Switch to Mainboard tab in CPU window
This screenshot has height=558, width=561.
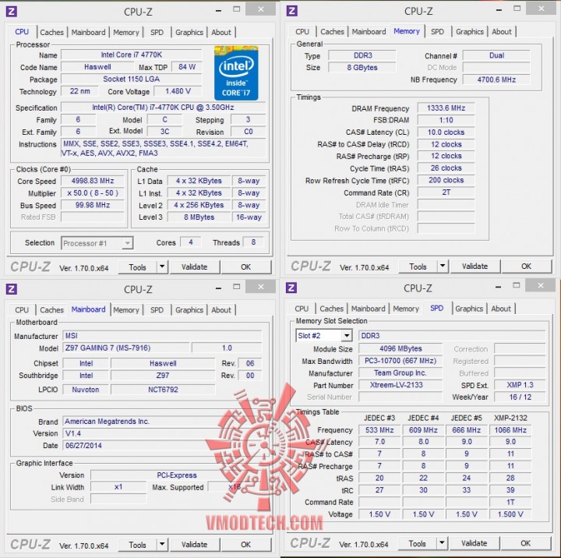point(88,32)
